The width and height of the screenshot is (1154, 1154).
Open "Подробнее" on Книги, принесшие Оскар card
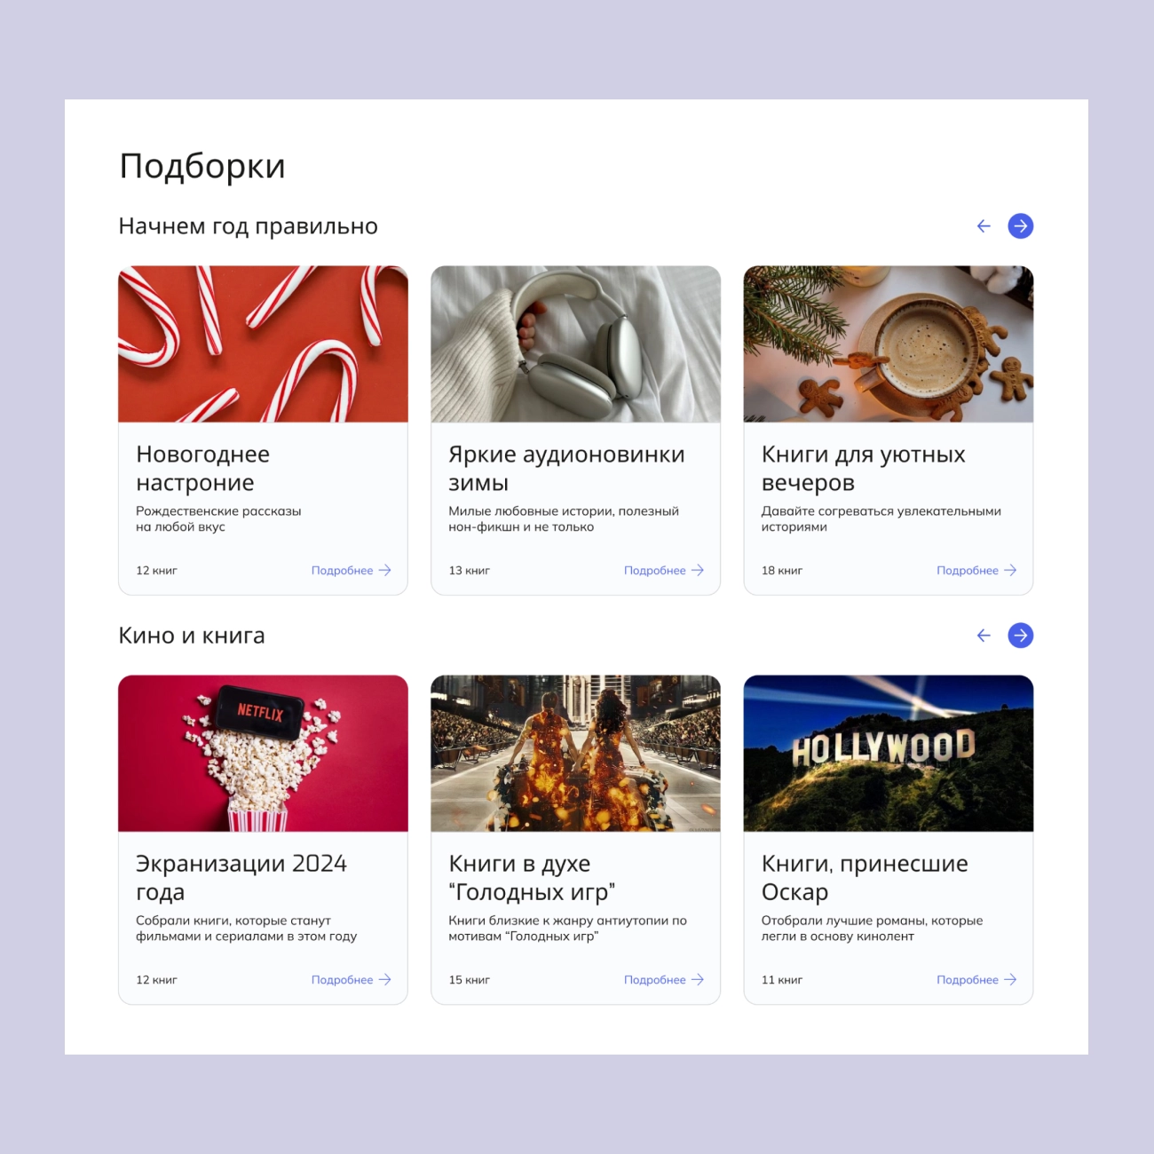click(x=976, y=980)
